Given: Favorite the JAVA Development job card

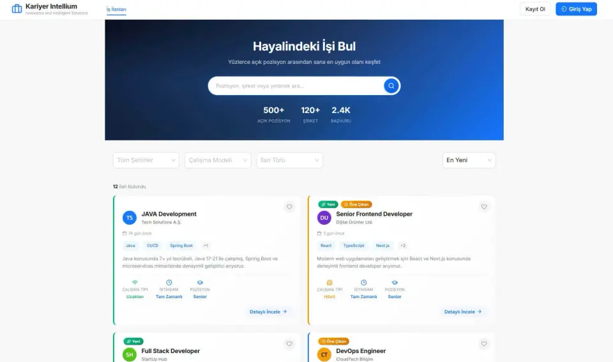Looking at the screenshot, I should (289, 207).
